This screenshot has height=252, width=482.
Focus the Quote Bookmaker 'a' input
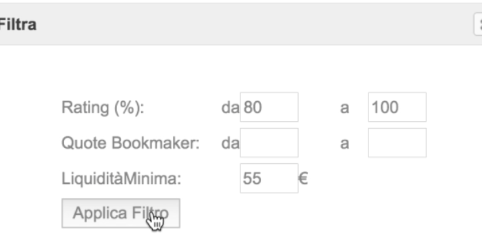point(397,143)
